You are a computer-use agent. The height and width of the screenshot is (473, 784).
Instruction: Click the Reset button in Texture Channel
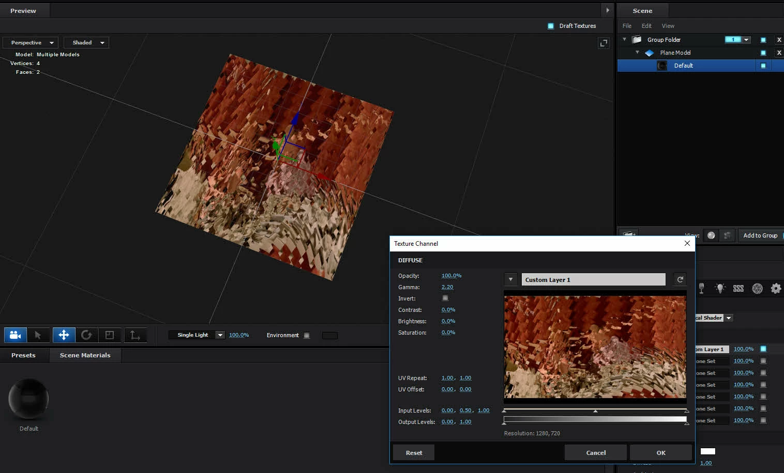(414, 452)
